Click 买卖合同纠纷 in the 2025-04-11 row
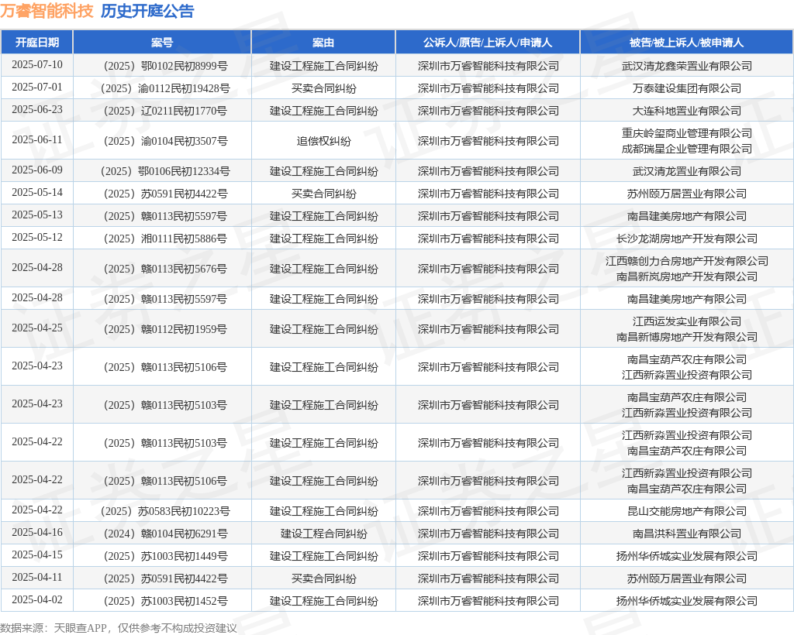794x635 pixels. [x=323, y=578]
